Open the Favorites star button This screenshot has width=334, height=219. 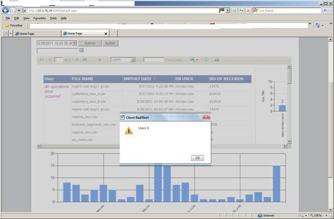14,25
